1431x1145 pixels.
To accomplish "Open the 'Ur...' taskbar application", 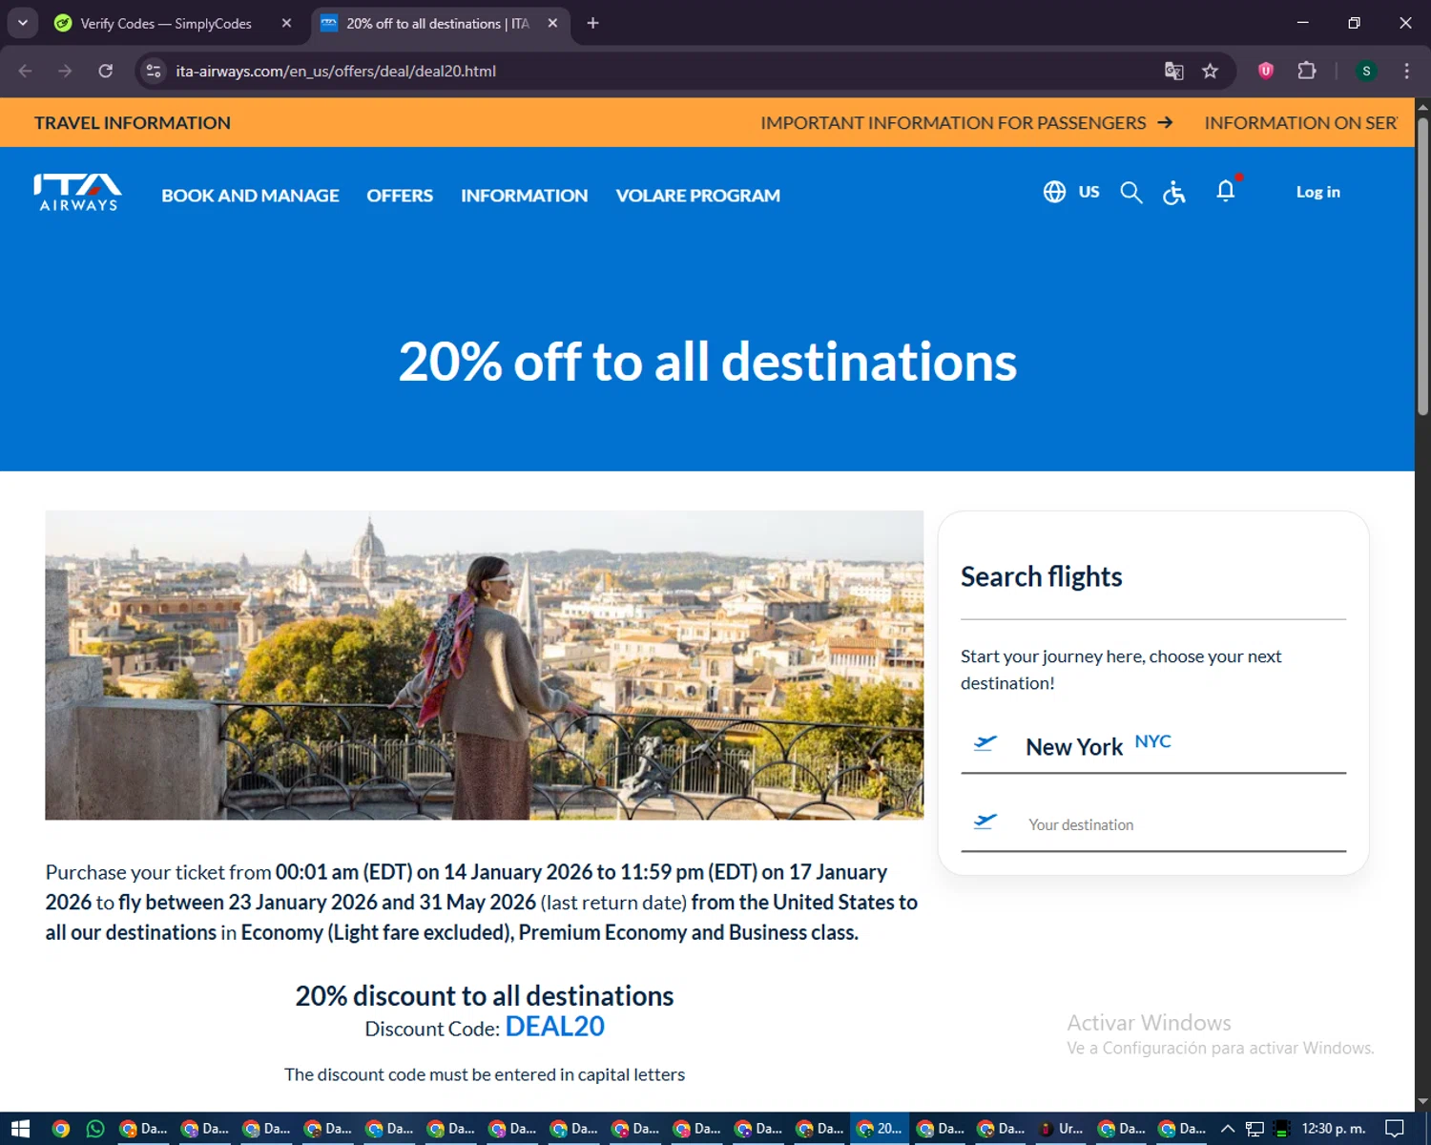I will coord(1061,1129).
